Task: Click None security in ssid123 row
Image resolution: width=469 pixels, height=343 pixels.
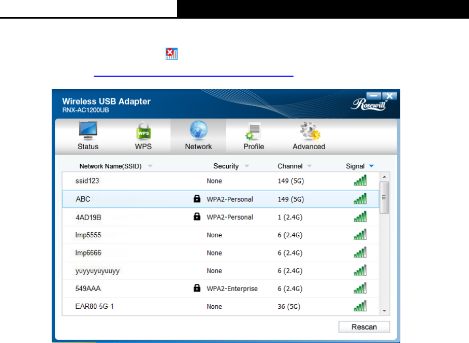Action: (214, 181)
